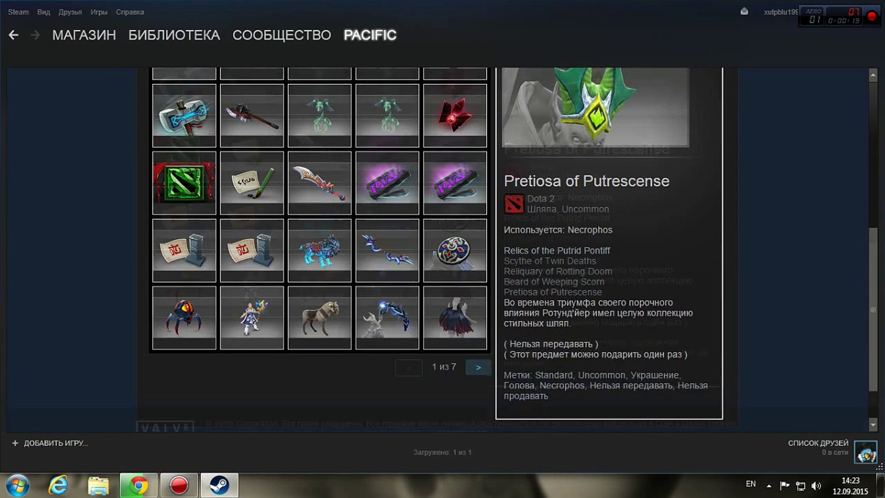Click the previous inventory page button
Screen dimensions: 885x498
pyautogui.click(x=408, y=368)
